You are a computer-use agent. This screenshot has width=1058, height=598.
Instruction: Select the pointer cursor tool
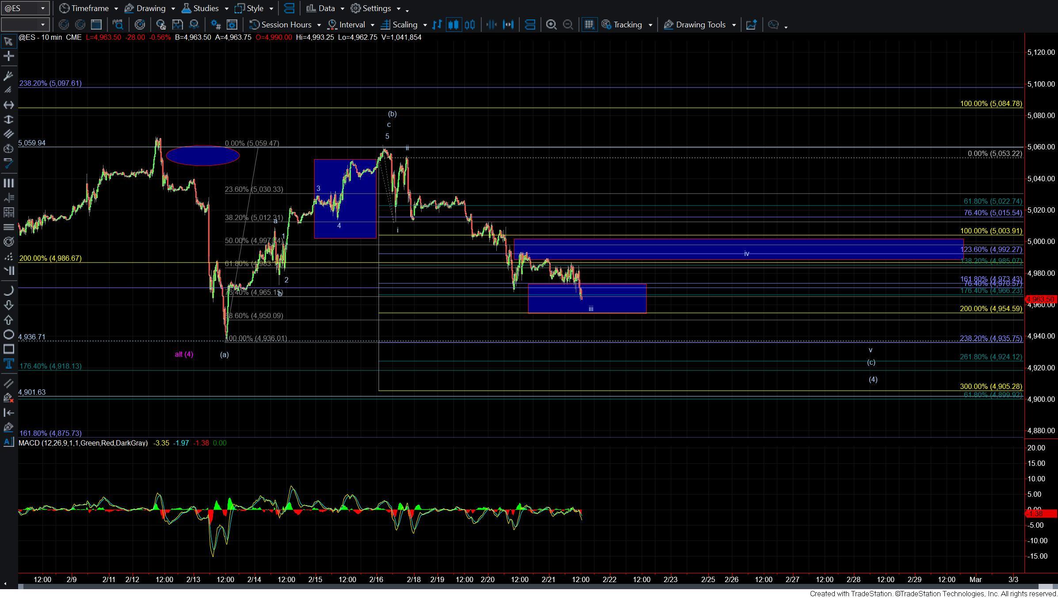click(8, 42)
